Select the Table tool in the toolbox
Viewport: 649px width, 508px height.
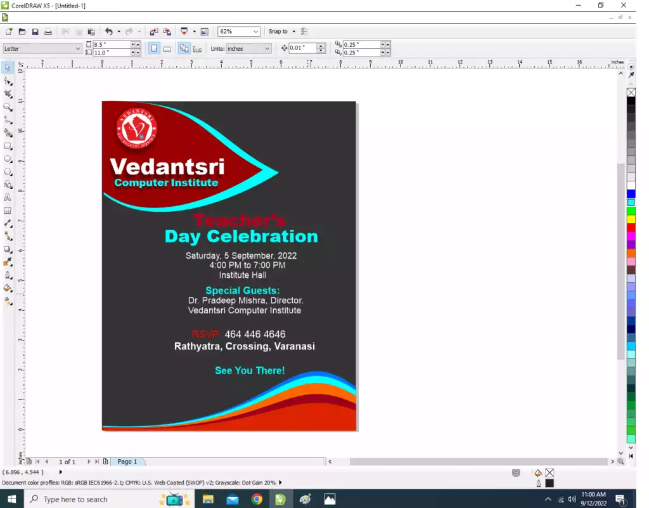(x=8, y=211)
